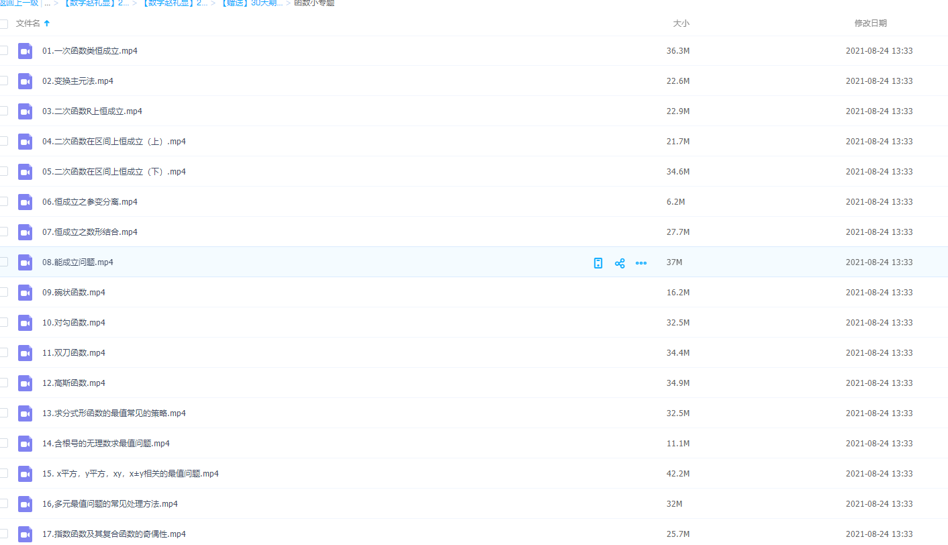
Task: Click the share icon on 08.能成立问题.mp4
Action: tap(620, 263)
